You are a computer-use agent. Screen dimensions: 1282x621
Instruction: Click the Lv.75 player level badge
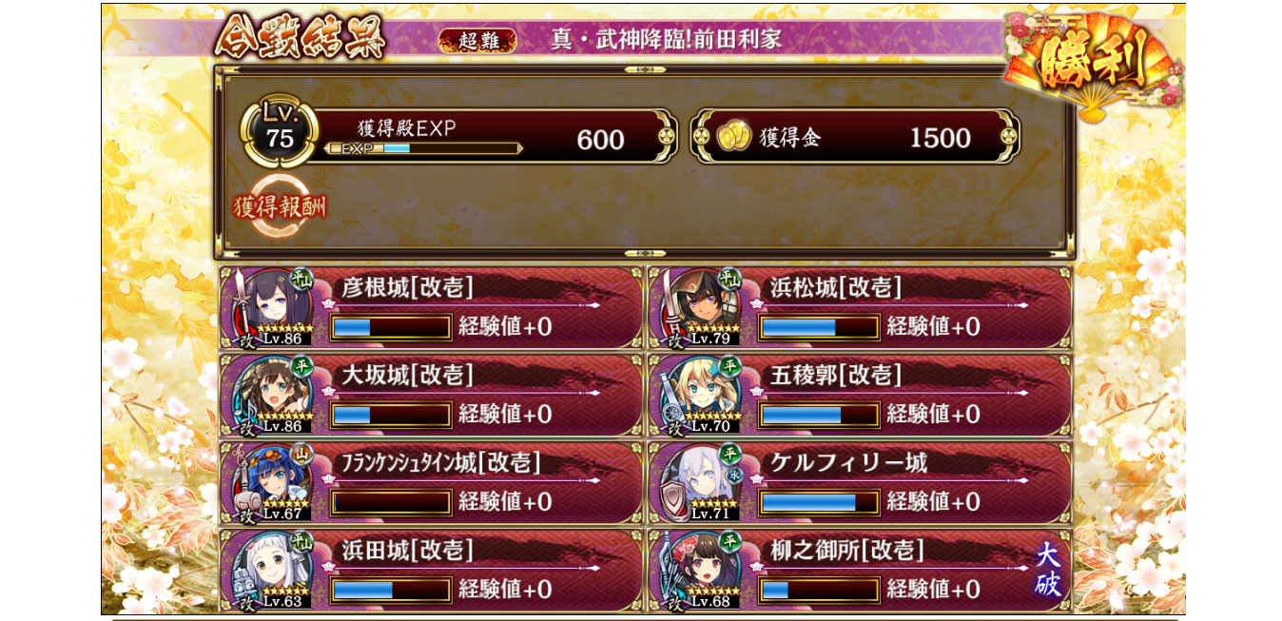[x=279, y=130]
